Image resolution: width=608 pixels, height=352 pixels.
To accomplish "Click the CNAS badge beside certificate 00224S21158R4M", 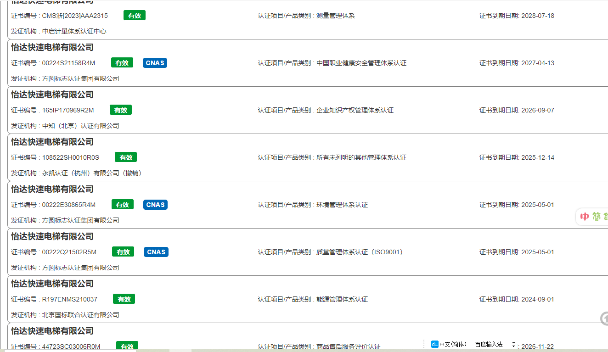I will [155, 63].
